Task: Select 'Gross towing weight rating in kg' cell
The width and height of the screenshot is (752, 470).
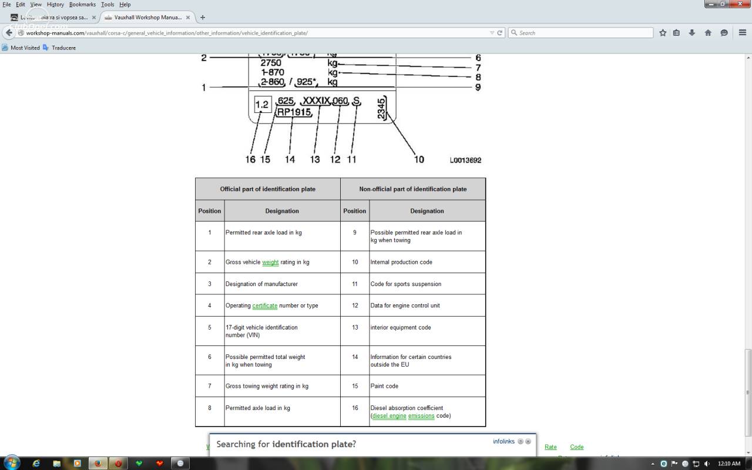Action: tap(267, 386)
